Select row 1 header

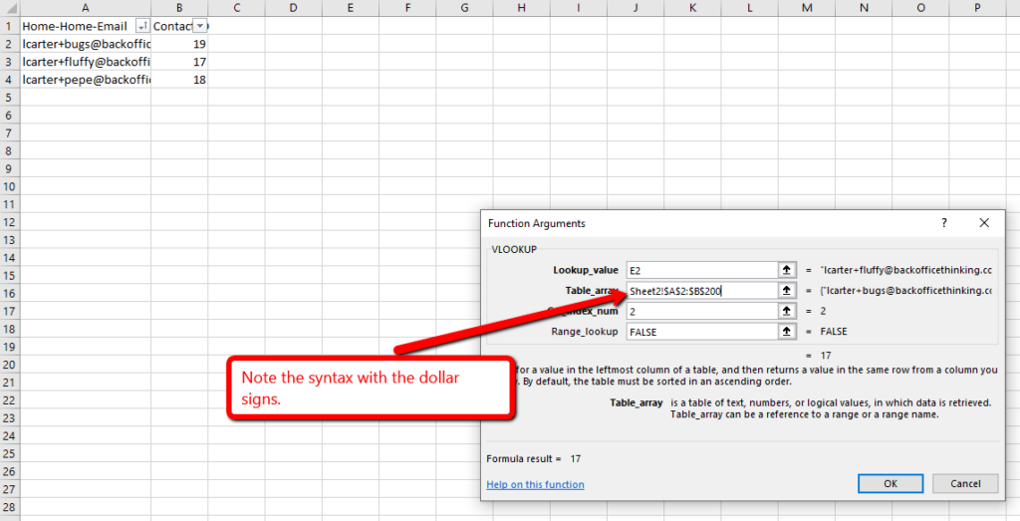click(10, 26)
